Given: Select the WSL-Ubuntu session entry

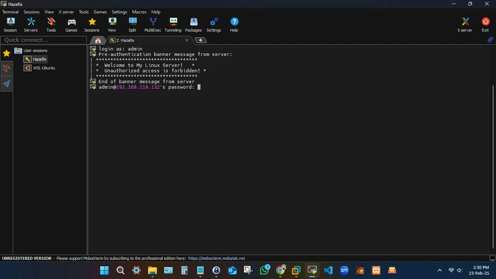Looking at the screenshot, I should coord(40,68).
